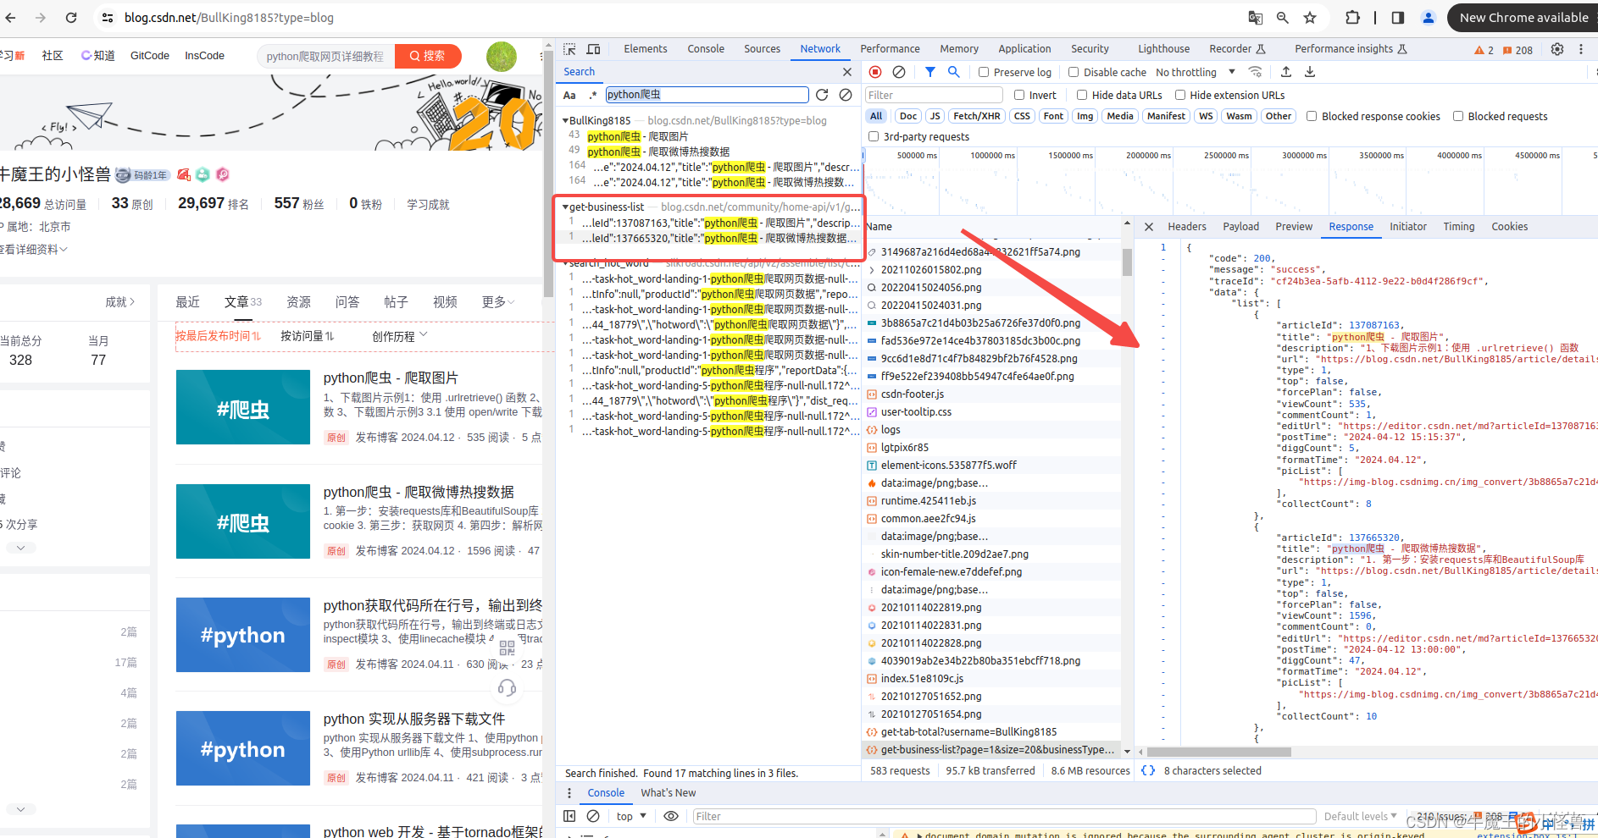Image resolution: width=1598 pixels, height=838 pixels.
Task: Click the network search magnifier icon
Action: click(x=954, y=72)
